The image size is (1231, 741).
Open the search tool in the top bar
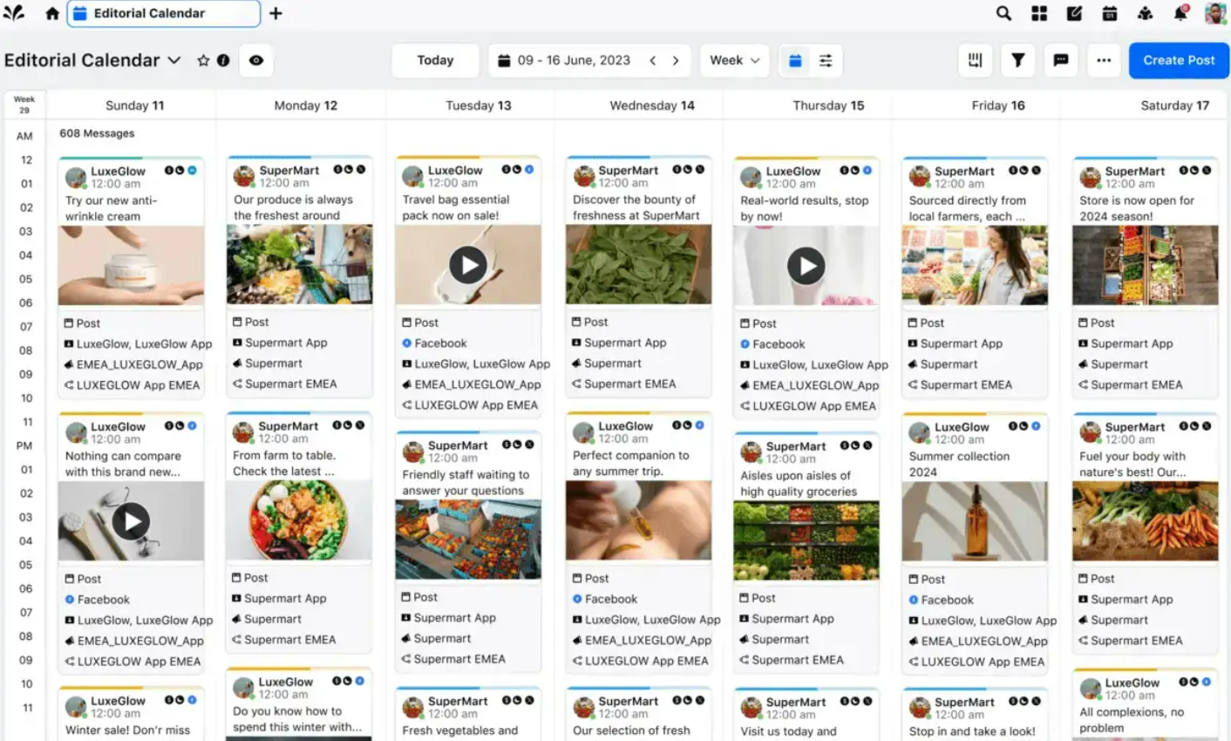click(1003, 13)
